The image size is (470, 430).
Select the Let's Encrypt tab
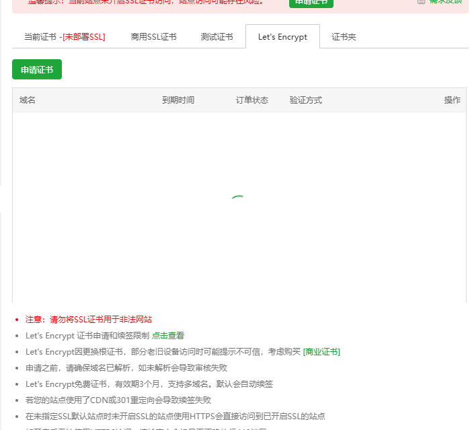coord(282,37)
